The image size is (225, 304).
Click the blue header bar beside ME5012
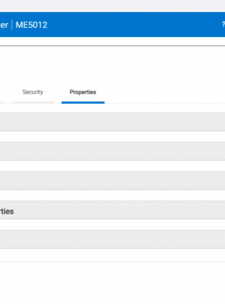(x=134, y=24)
